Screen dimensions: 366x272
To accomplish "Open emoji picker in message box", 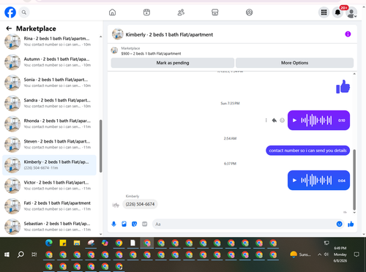I will 339,224.
